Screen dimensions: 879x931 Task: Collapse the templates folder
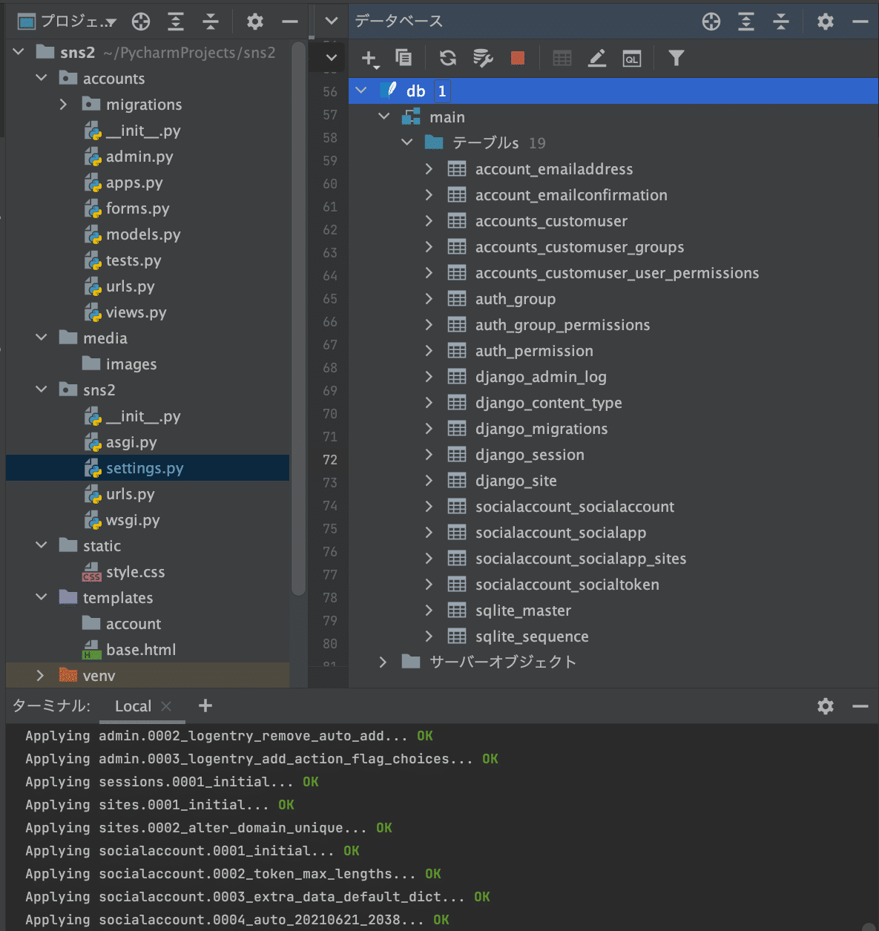[x=42, y=597]
